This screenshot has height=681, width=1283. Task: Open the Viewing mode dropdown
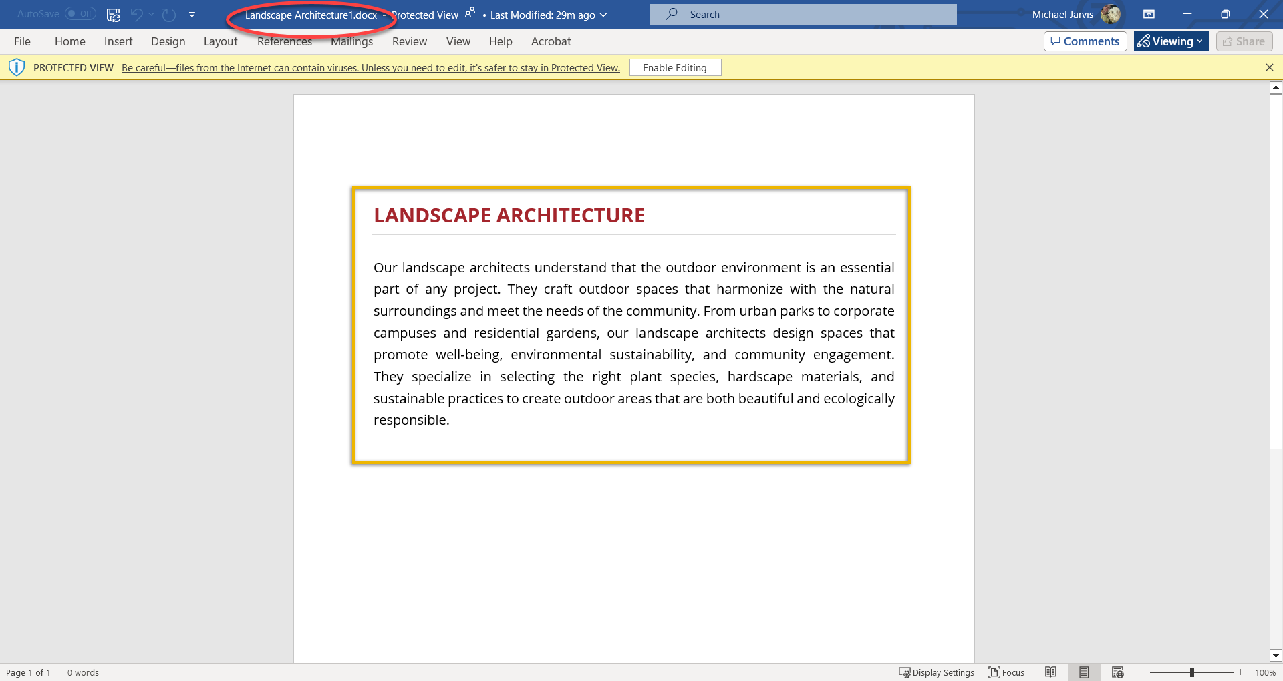(1171, 41)
